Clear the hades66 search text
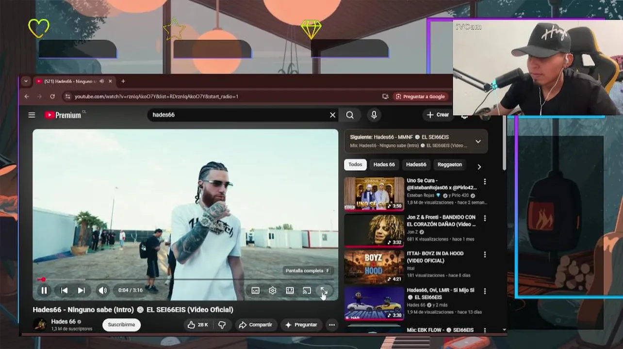 click(x=332, y=115)
